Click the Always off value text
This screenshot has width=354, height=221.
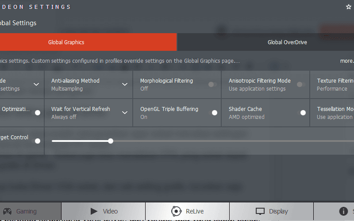coord(64,117)
